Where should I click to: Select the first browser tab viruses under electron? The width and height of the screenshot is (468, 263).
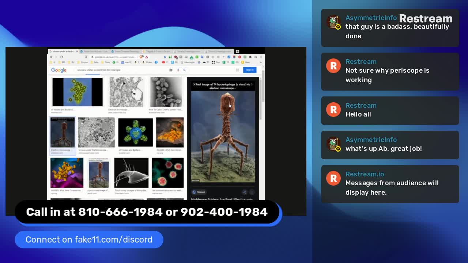[63, 52]
